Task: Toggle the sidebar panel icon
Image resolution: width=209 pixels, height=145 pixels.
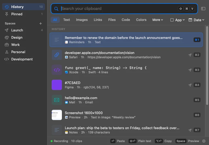Action: 203,9
